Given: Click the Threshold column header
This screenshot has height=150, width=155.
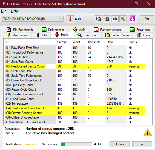Looking at the screenshot, I should [x=95, y=42].
